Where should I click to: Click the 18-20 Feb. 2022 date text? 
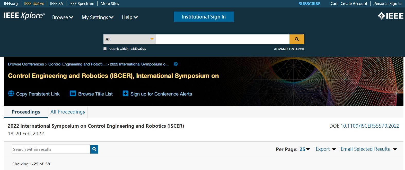point(26,134)
